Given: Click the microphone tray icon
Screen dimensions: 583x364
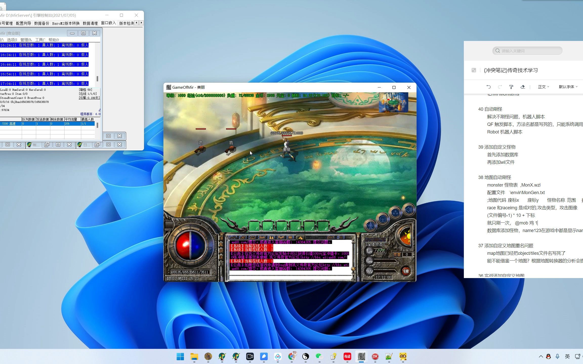Looking at the screenshot, I should tap(557, 356).
